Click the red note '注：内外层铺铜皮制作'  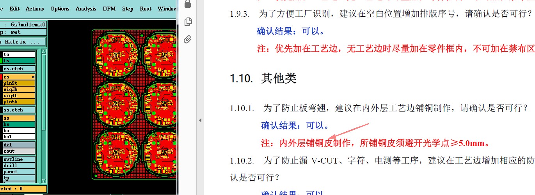point(306,143)
